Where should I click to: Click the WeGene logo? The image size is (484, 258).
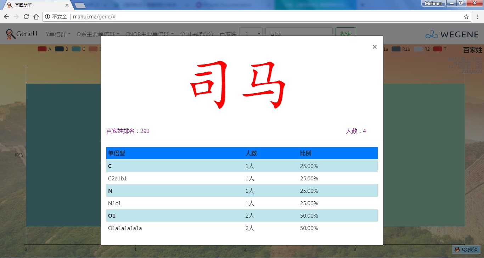pyautogui.click(x=452, y=34)
